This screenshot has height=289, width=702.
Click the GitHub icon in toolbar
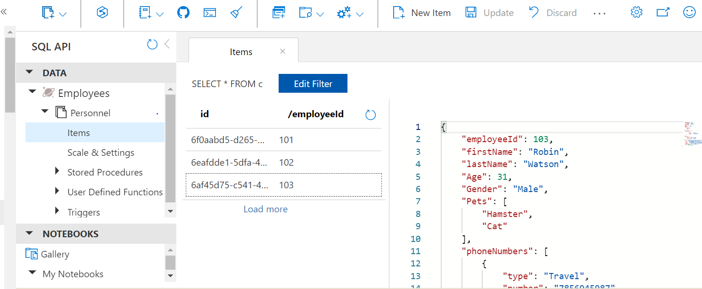[x=183, y=13]
